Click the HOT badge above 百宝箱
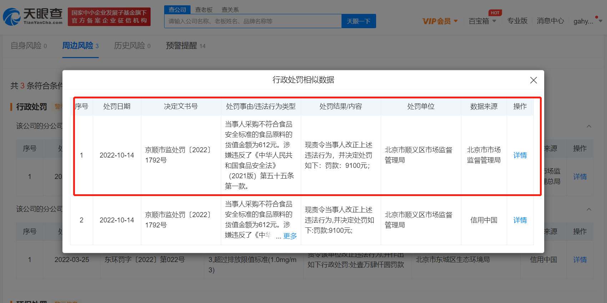 495,13
